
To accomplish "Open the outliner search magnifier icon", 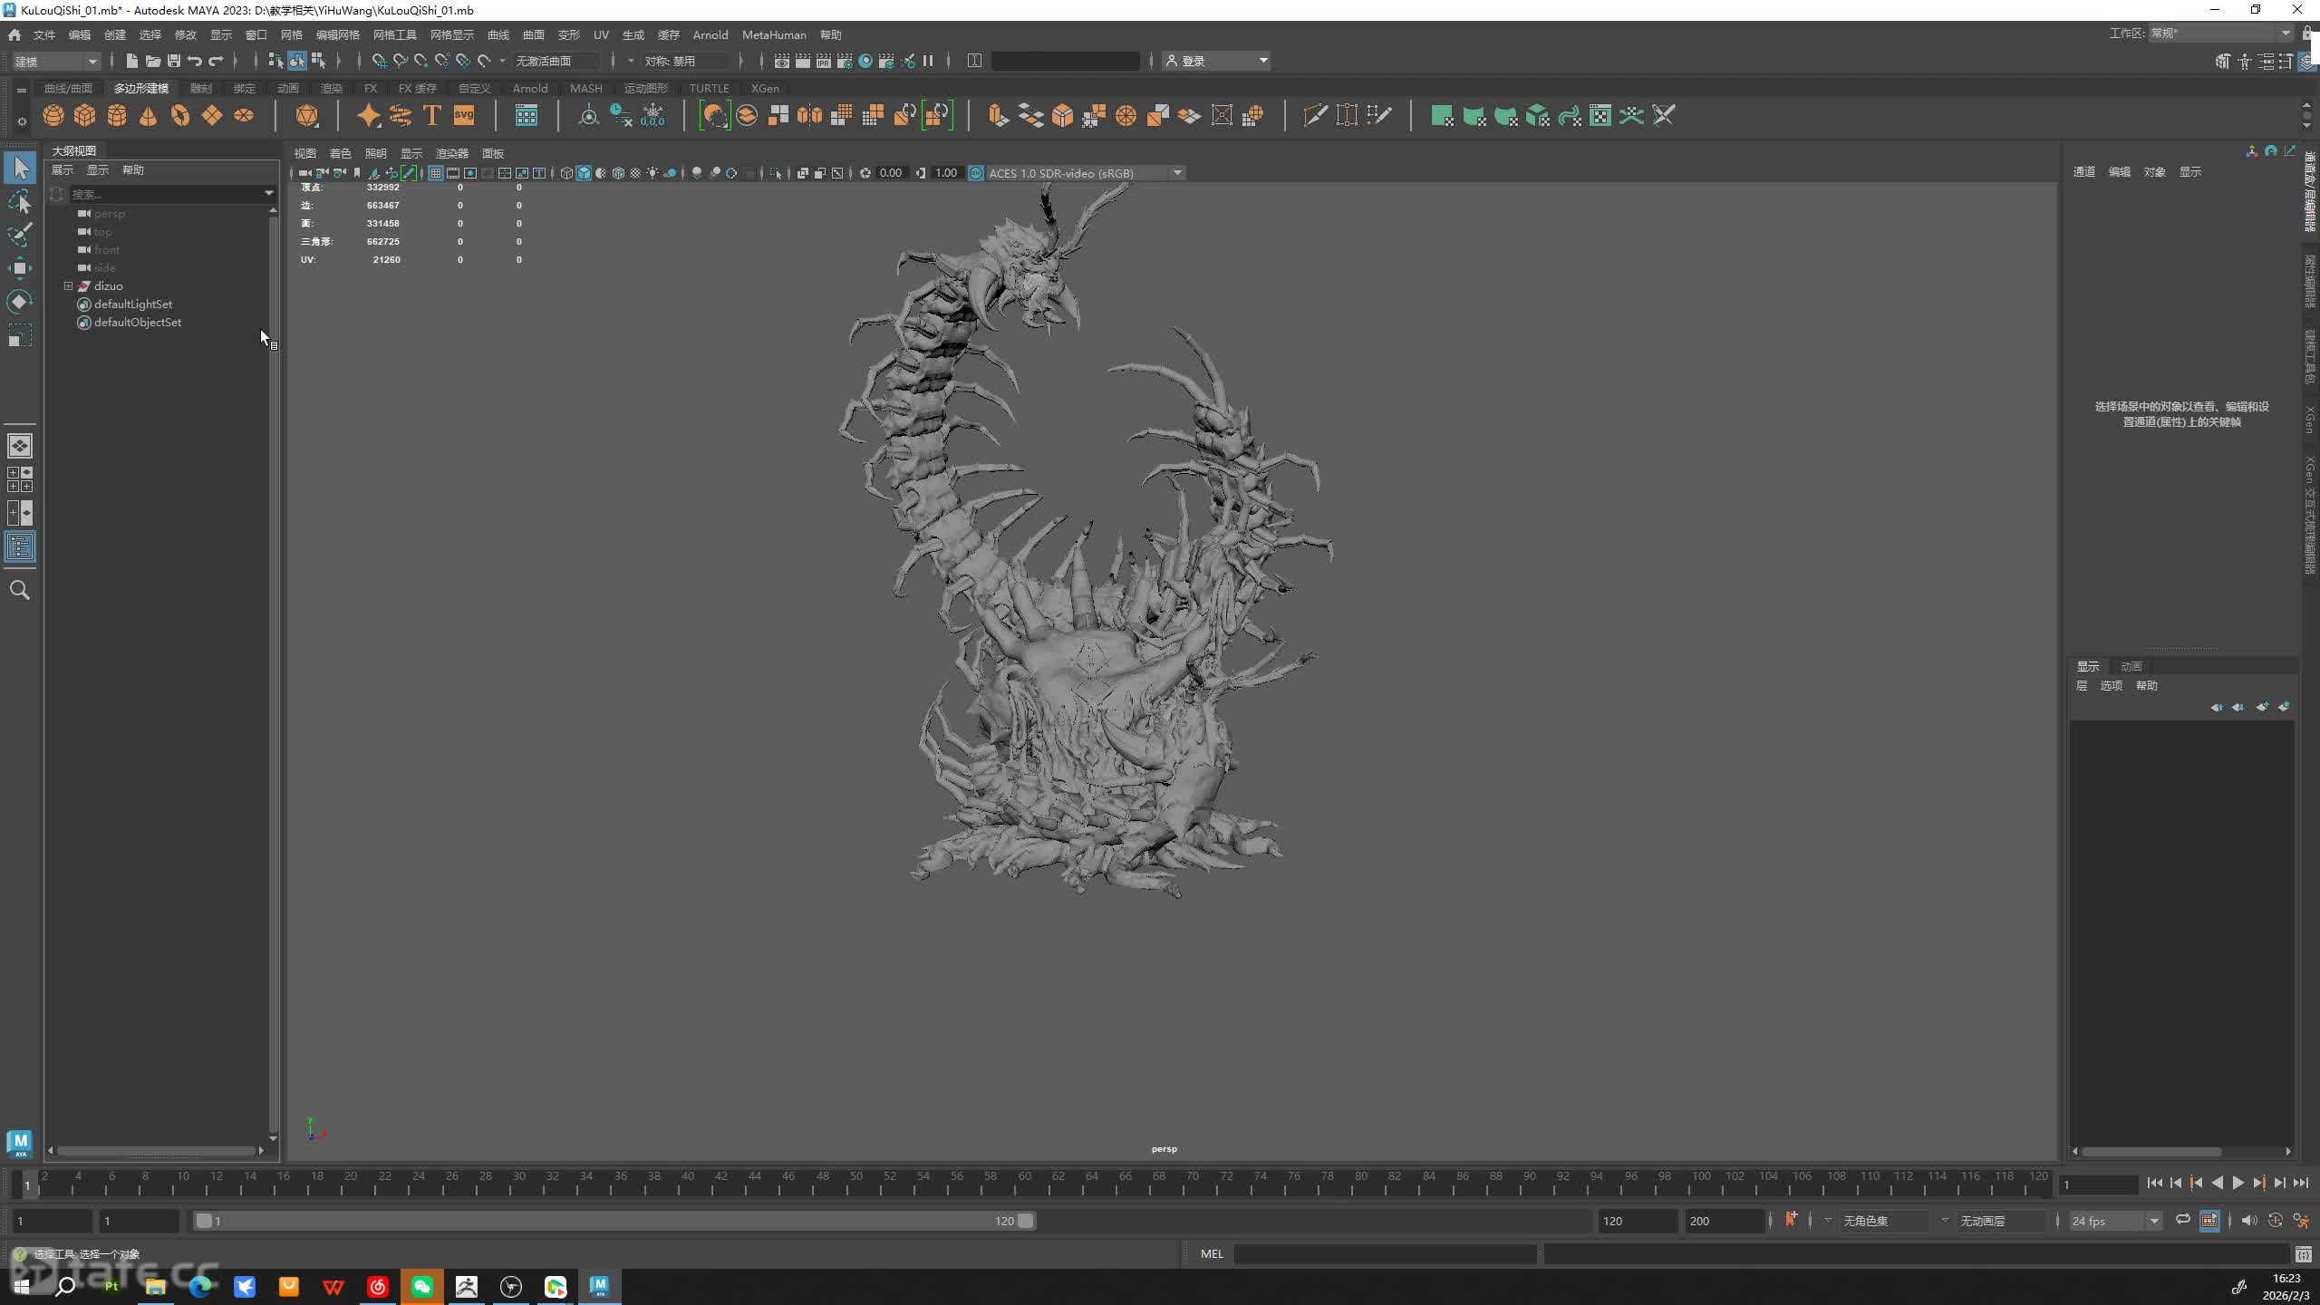I will (x=19, y=591).
